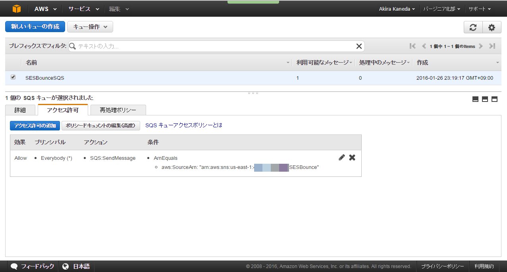Open 利用規約 footer link
507x272 pixels.
484,266
